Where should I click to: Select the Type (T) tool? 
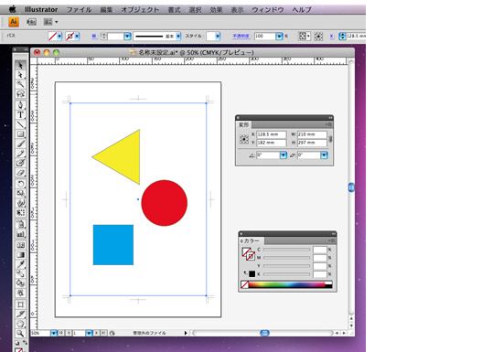[x=20, y=114]
